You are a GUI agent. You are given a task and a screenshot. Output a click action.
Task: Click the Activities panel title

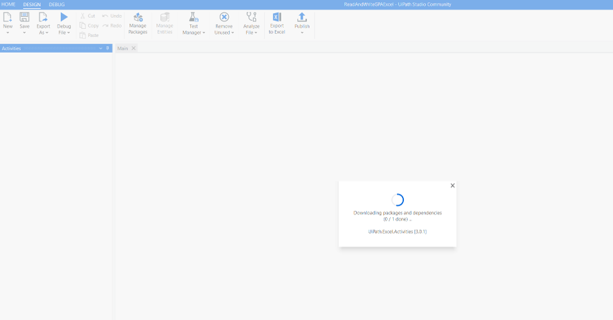(11, 48)
